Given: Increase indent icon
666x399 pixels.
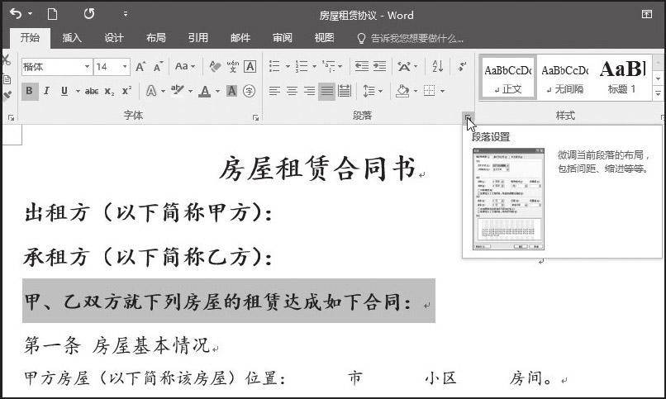Looking at the screenshot, I should (379, 66).
